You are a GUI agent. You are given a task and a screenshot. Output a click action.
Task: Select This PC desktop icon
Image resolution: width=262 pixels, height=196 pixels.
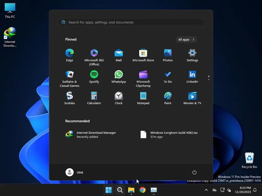point(10,11)
